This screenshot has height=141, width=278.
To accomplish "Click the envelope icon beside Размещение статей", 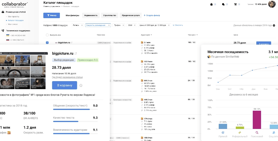I will point(3,12).
